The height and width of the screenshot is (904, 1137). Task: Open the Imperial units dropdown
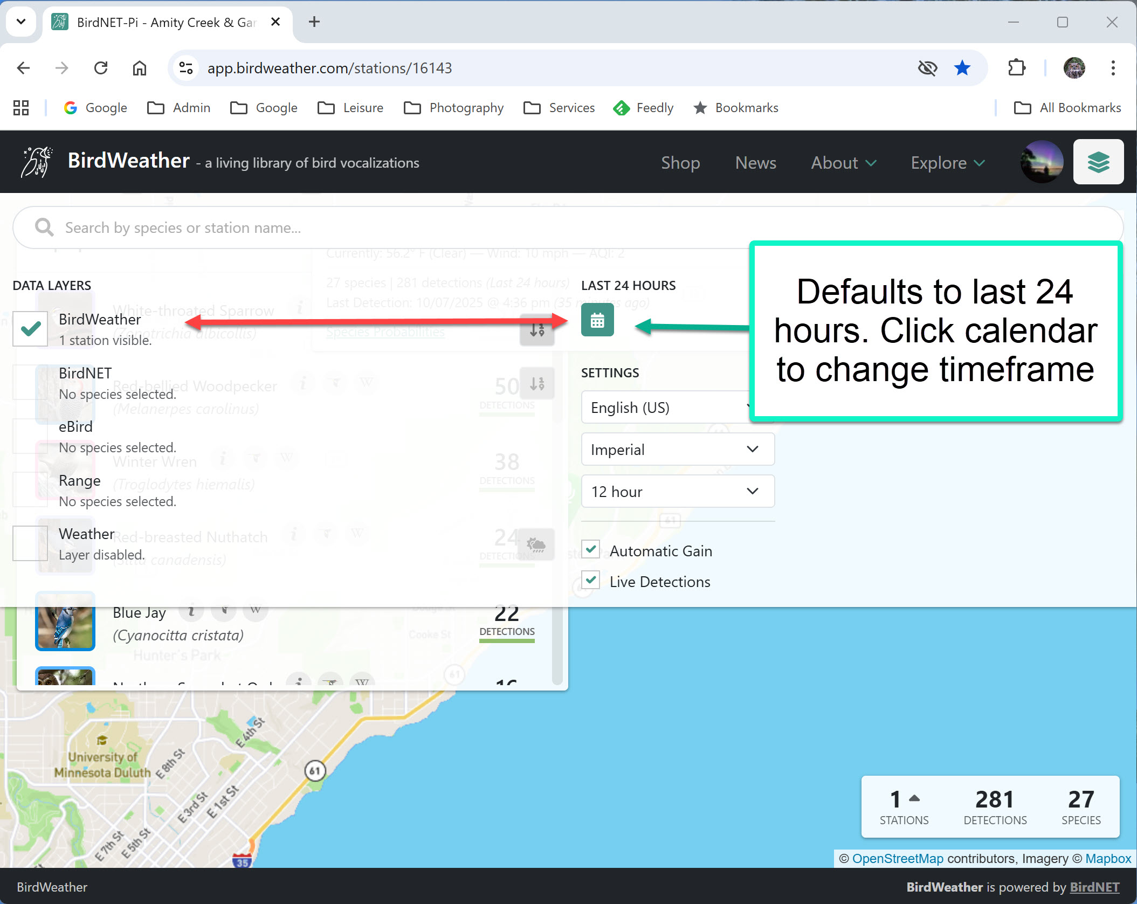coord(677,449)
